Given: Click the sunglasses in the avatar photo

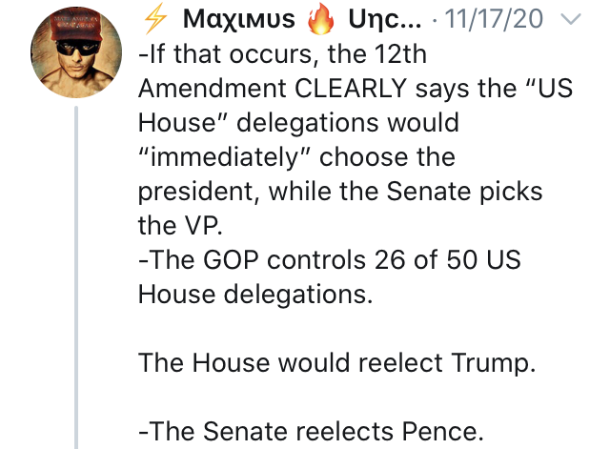Looking at the screenshot, I should click(77, 49).
